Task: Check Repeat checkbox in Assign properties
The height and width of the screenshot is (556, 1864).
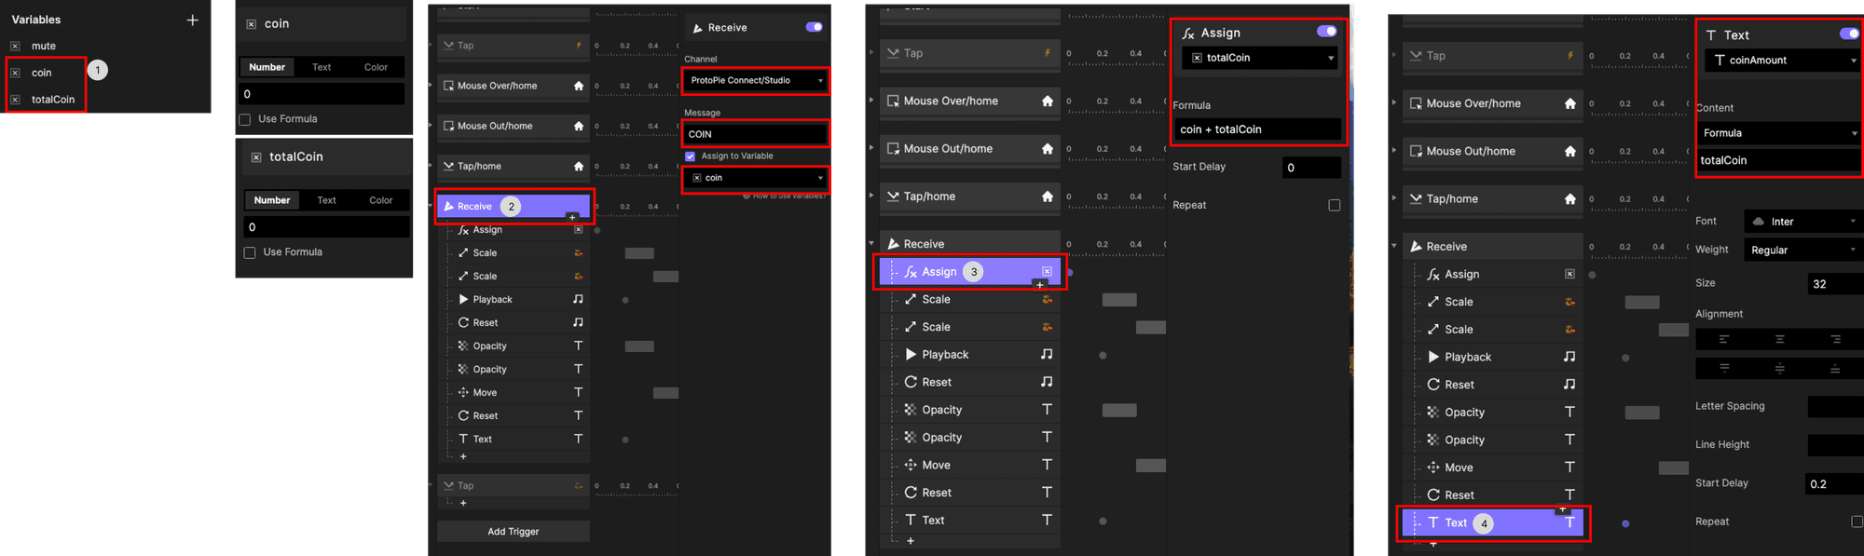Action: coord(1335,205)
